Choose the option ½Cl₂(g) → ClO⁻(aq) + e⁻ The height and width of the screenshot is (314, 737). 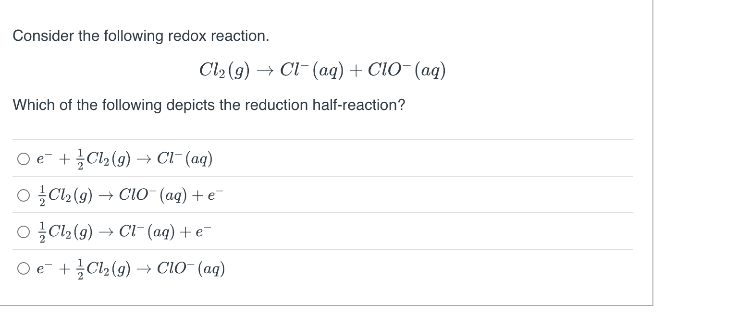pos(23,195)
